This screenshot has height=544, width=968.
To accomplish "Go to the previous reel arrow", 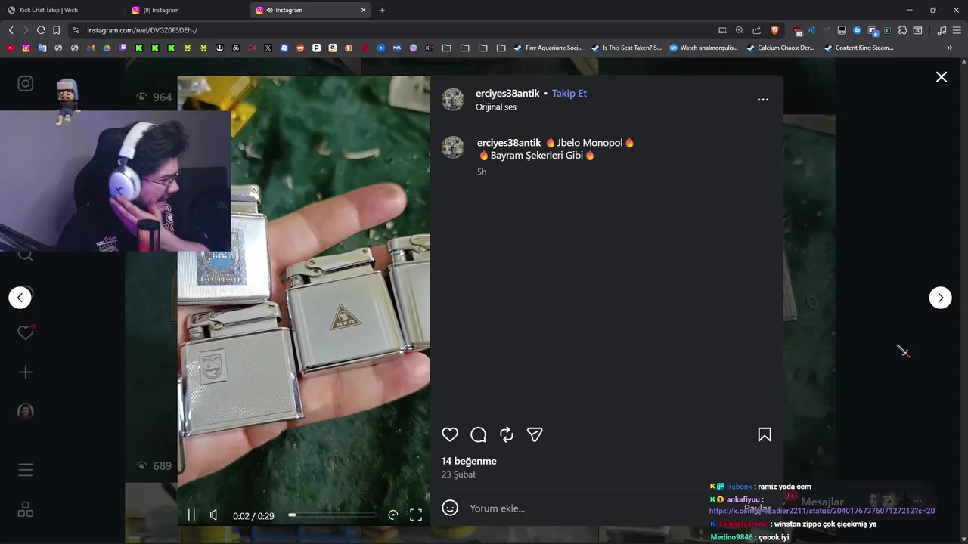I will click(20, 298).
